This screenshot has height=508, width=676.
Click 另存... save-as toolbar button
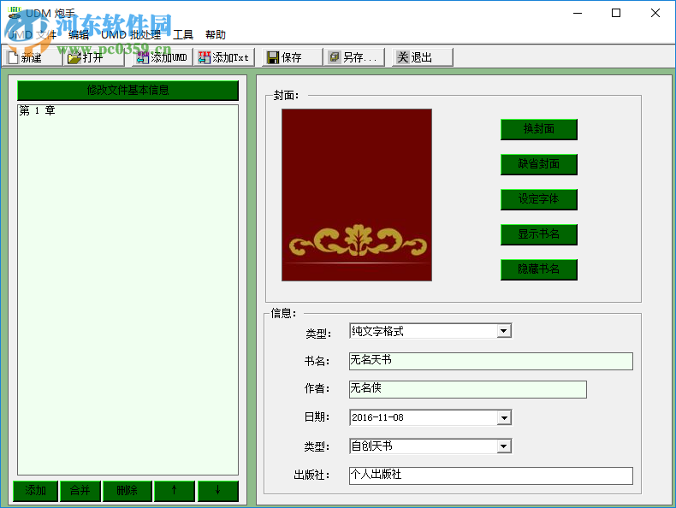tap(353, 57)
